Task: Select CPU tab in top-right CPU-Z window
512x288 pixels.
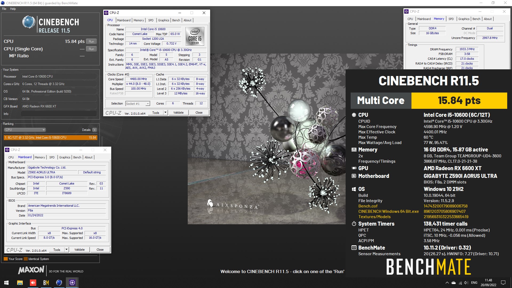Action: click(x=410, y=19)
